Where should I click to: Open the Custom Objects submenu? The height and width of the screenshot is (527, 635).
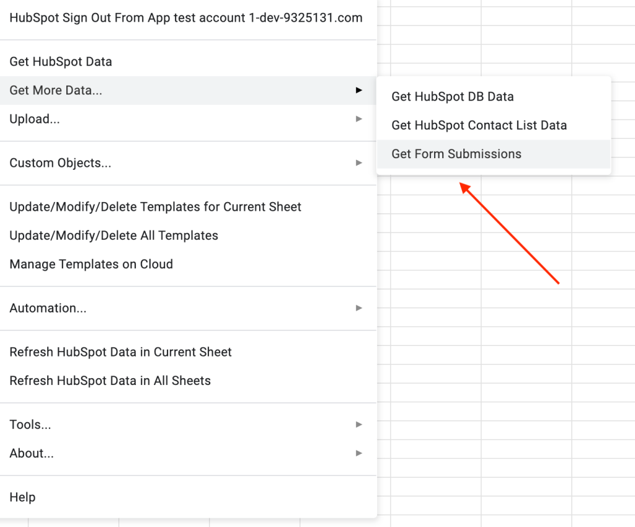(x=60, y=163)
